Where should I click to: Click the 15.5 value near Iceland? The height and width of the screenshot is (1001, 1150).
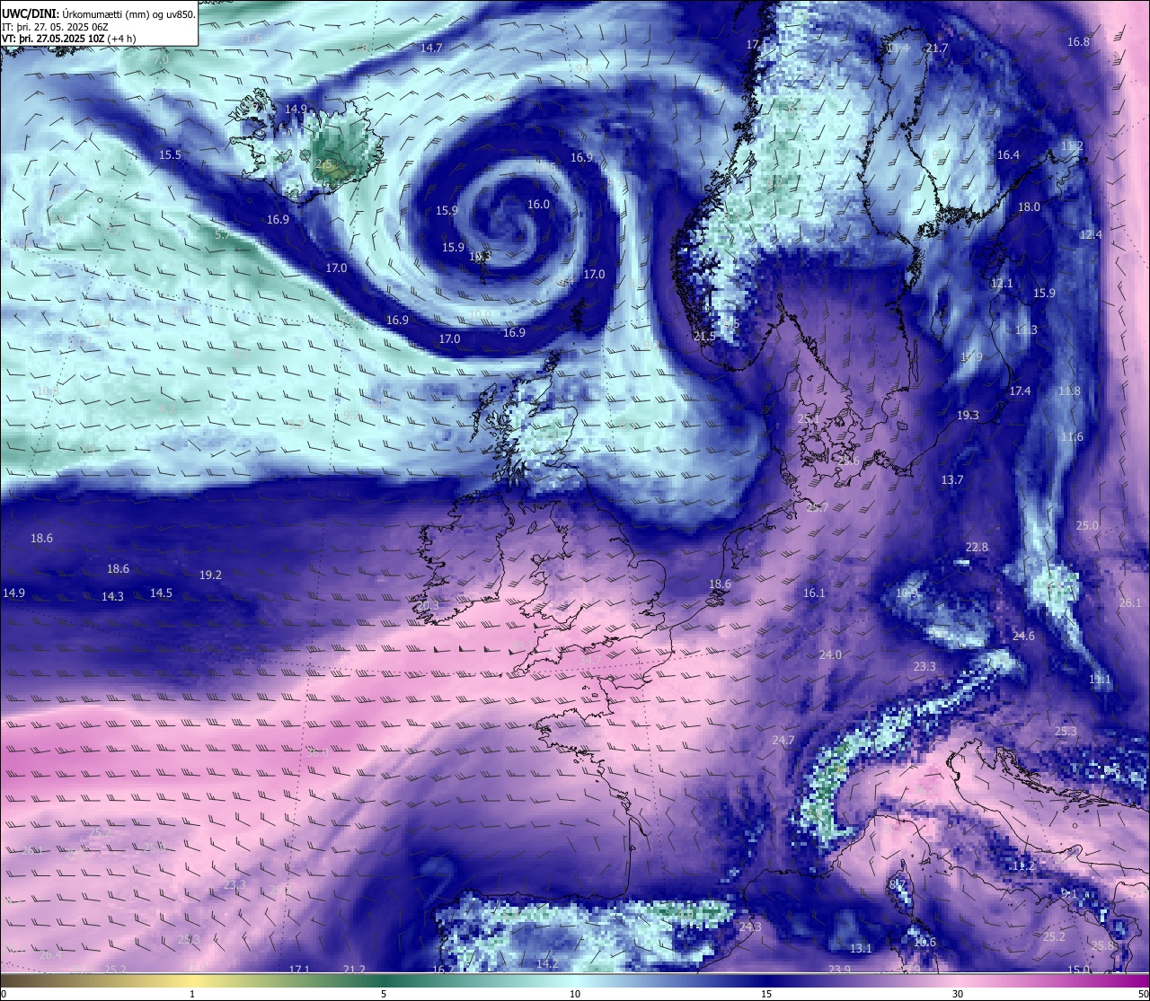pos(170,155)
